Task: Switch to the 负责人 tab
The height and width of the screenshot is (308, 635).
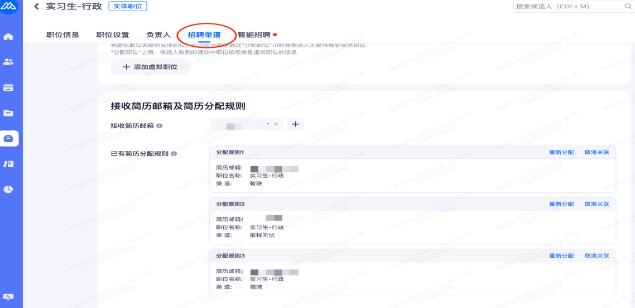Action: pyautogui.click(x=158, y=35)
